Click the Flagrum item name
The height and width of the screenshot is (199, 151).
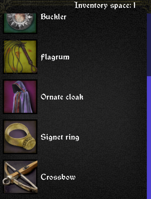[55, 57]
